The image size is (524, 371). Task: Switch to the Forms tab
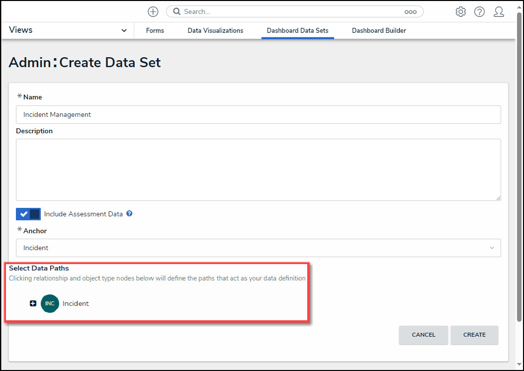pos(155,31)
